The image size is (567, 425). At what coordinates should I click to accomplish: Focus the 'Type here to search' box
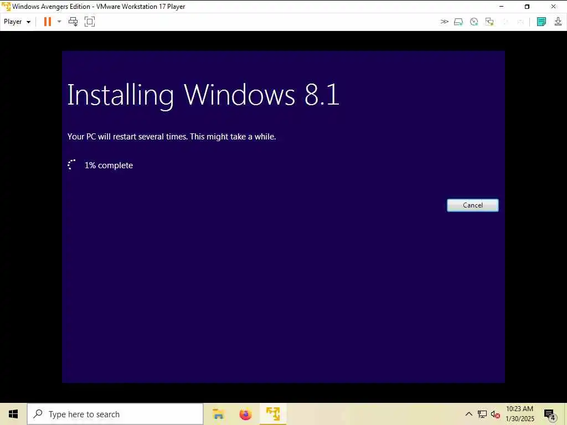point(115,414)
